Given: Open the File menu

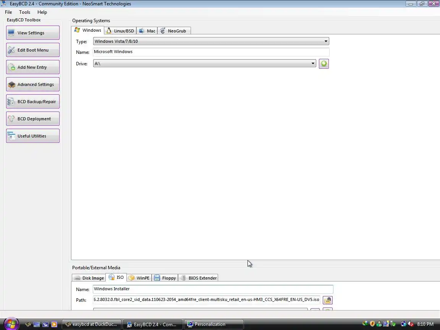Looking at the screenshot, I should [x=8, y=12].
